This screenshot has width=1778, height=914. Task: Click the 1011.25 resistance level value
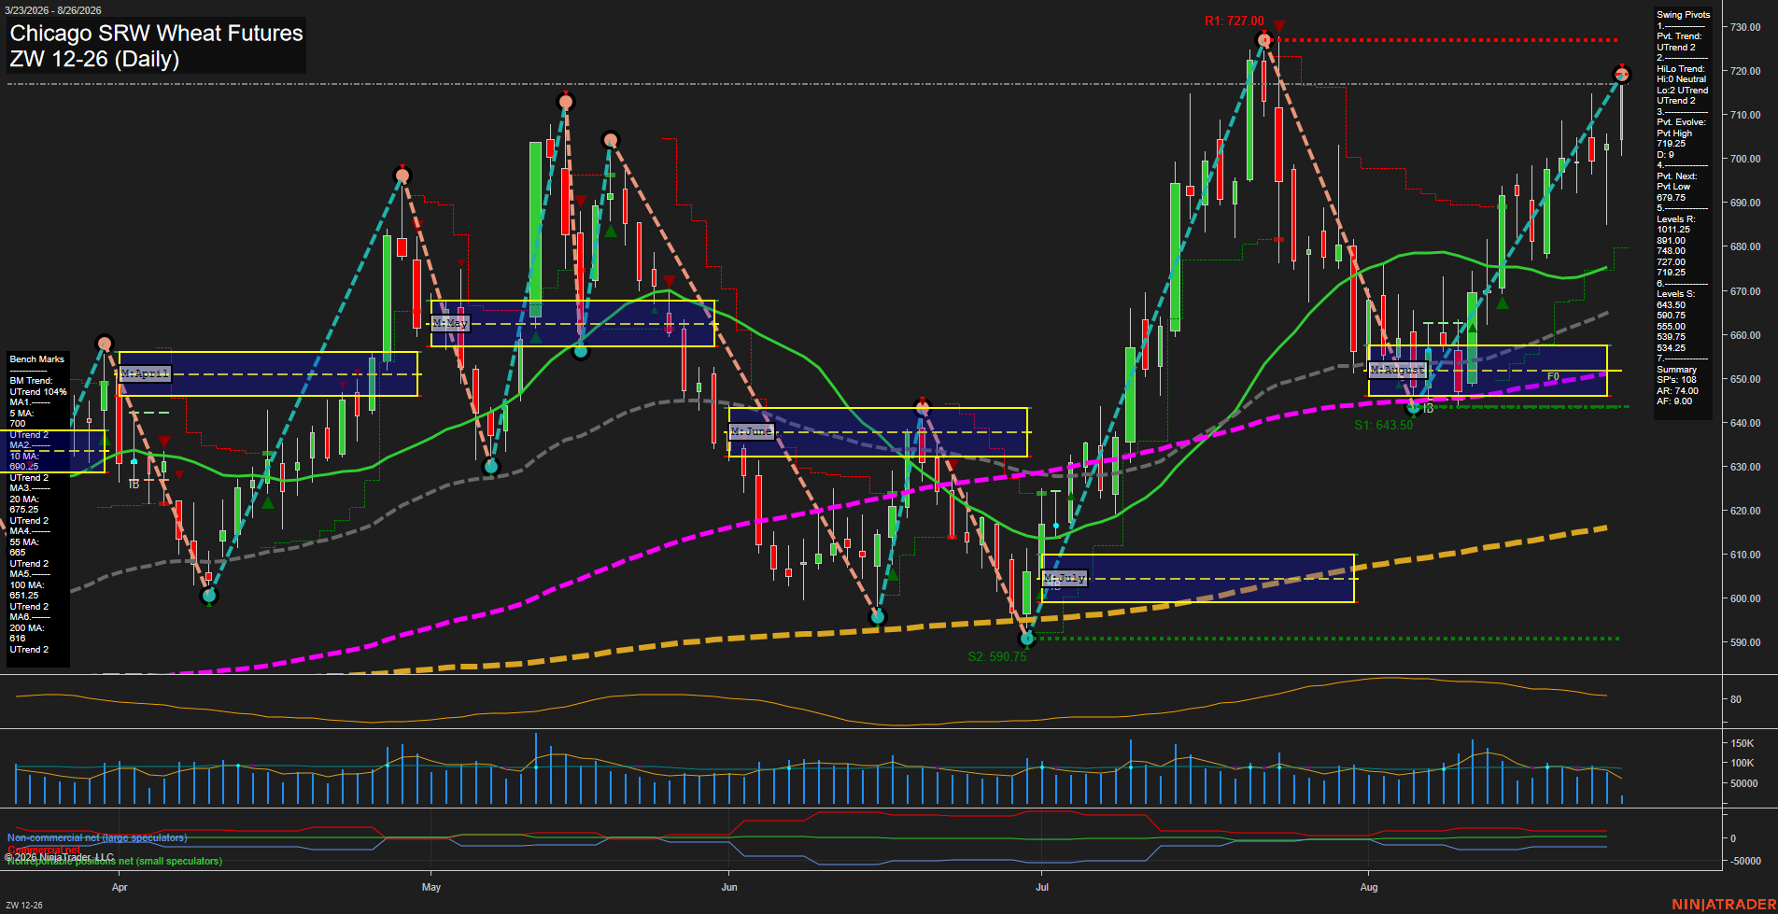pyautogui.click(x=1673, y=230)
